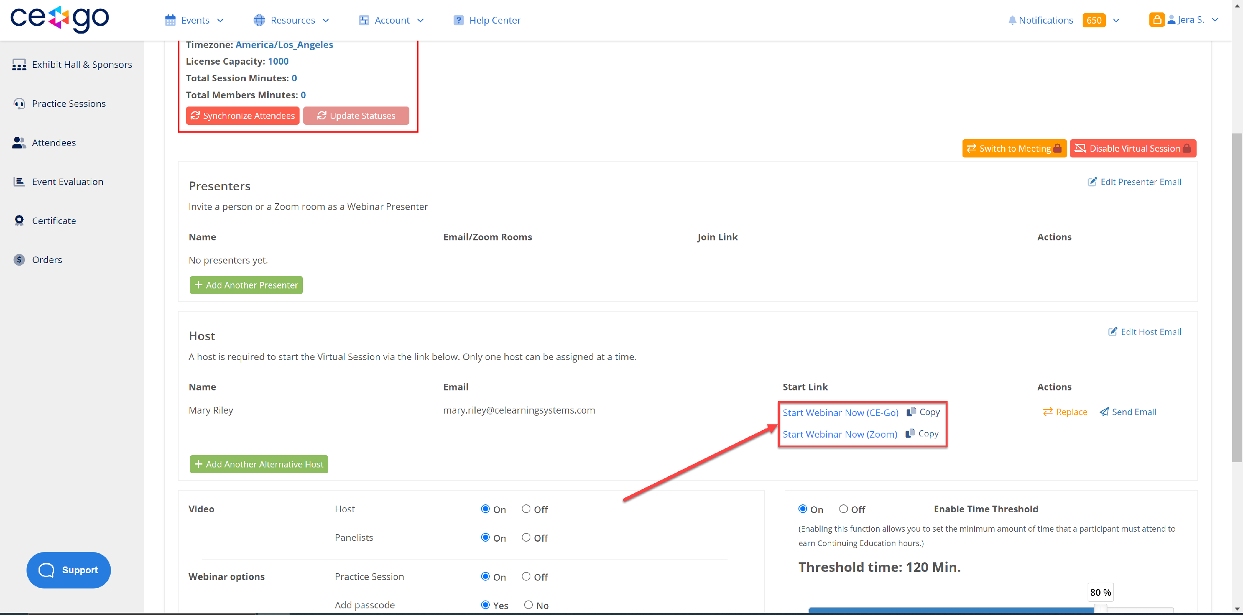Click the Copy icon for Zoom link
Image resolution: width=1243 pixels, height=615 pixels.
(910, 433)
